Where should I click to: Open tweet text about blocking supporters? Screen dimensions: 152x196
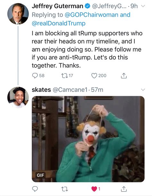click(x=87, y=49)
